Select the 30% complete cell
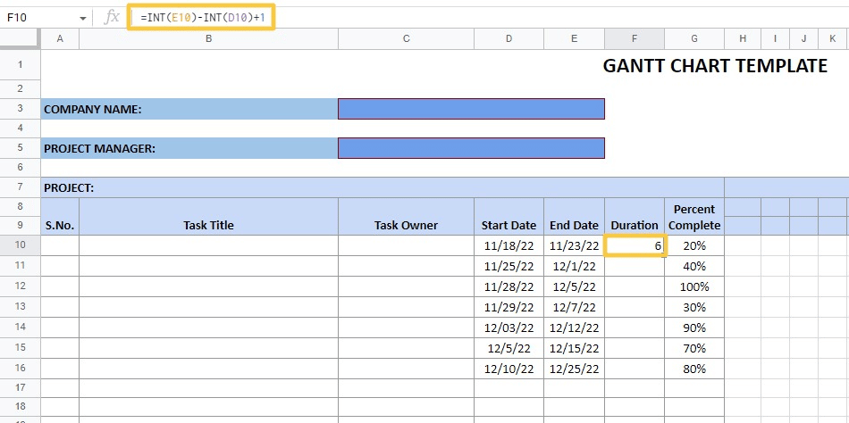 click(694, 307)
